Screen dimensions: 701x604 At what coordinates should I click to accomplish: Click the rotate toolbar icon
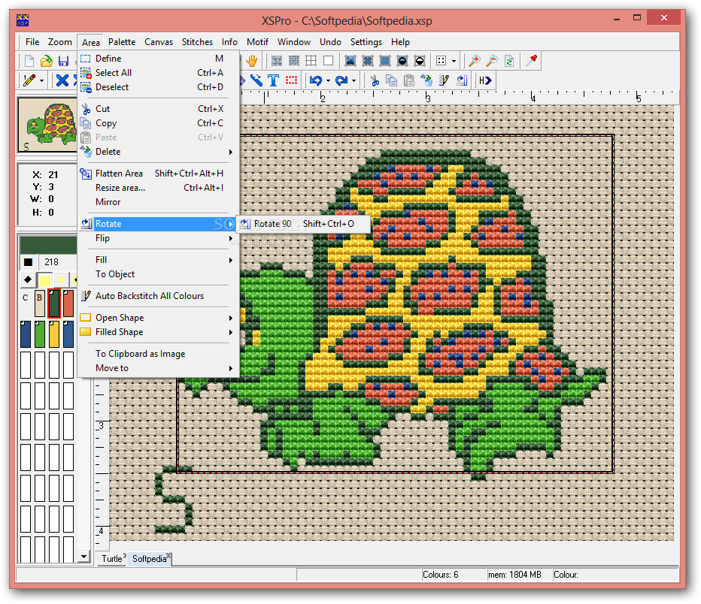coord(462,80)
